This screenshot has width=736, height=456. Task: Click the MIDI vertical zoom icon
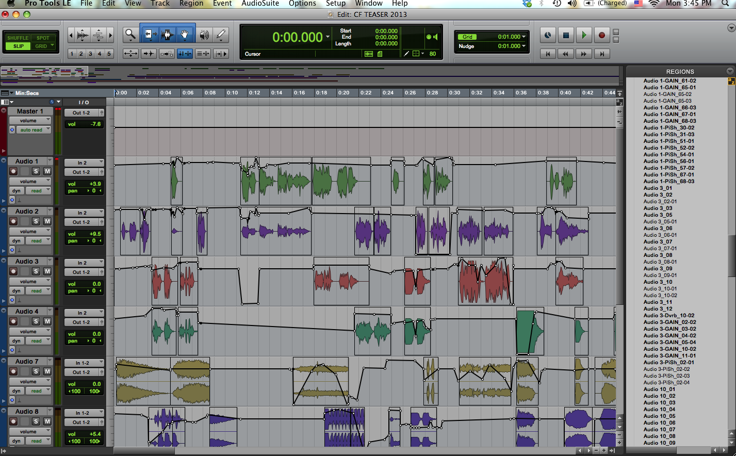tap(99, 35)
